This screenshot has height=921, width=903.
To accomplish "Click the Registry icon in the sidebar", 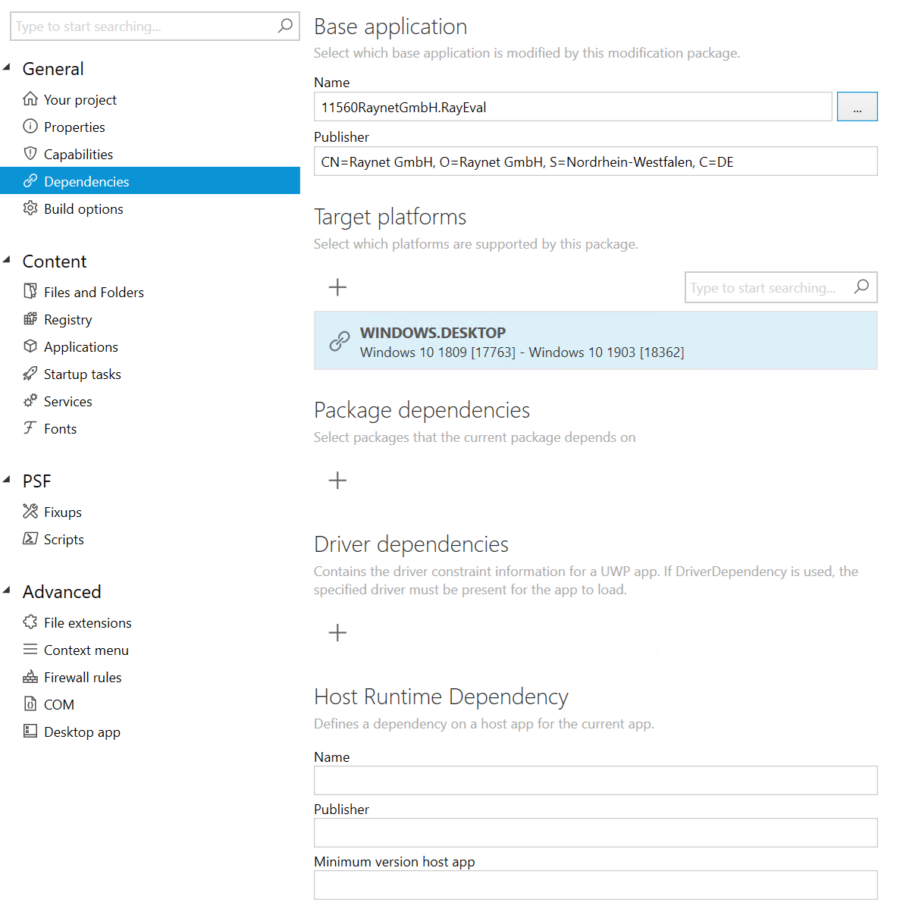I will pos(30,319).
